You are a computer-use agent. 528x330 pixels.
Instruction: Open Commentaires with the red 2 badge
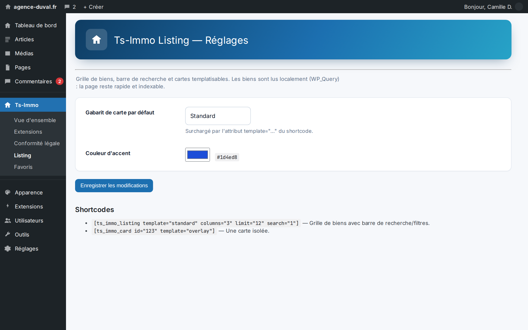coord(33,81)
